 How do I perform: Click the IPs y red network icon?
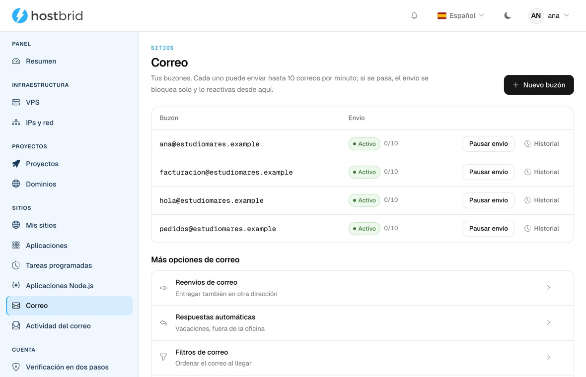point(16,123)
